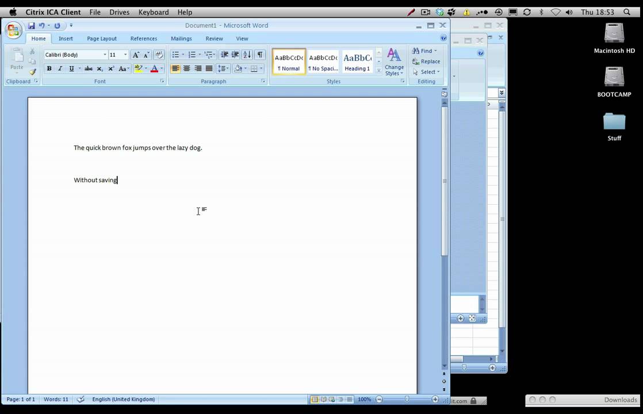Apply numbered list formatting
The image size is (643, 414).
(192, 55)
